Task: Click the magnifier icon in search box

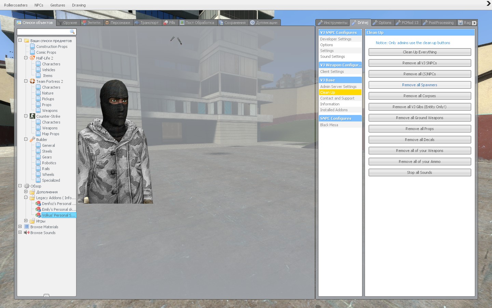Action: point(72,32)
